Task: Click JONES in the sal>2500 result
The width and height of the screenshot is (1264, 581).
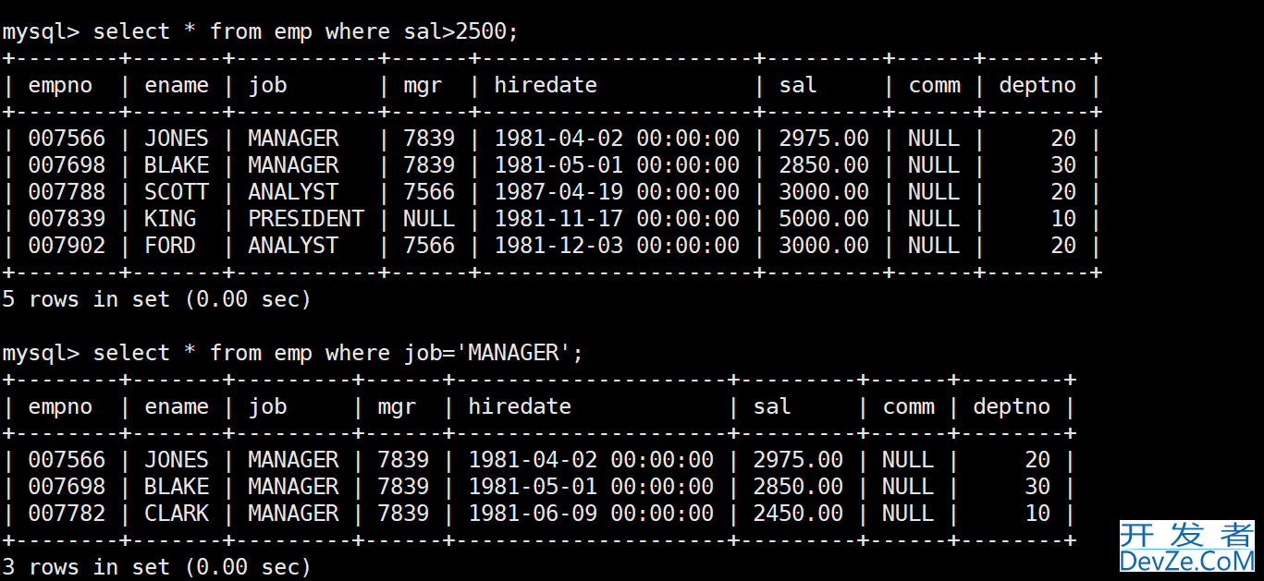Action: point(177,139)
